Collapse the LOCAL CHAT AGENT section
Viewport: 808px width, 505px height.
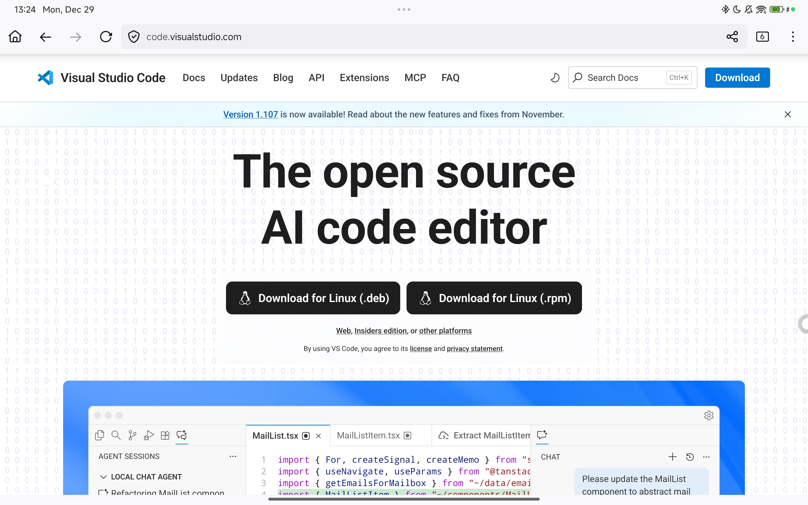point(103,477)
